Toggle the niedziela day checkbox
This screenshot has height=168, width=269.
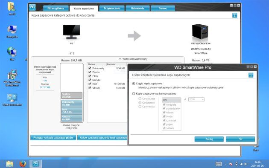(164, 104)
